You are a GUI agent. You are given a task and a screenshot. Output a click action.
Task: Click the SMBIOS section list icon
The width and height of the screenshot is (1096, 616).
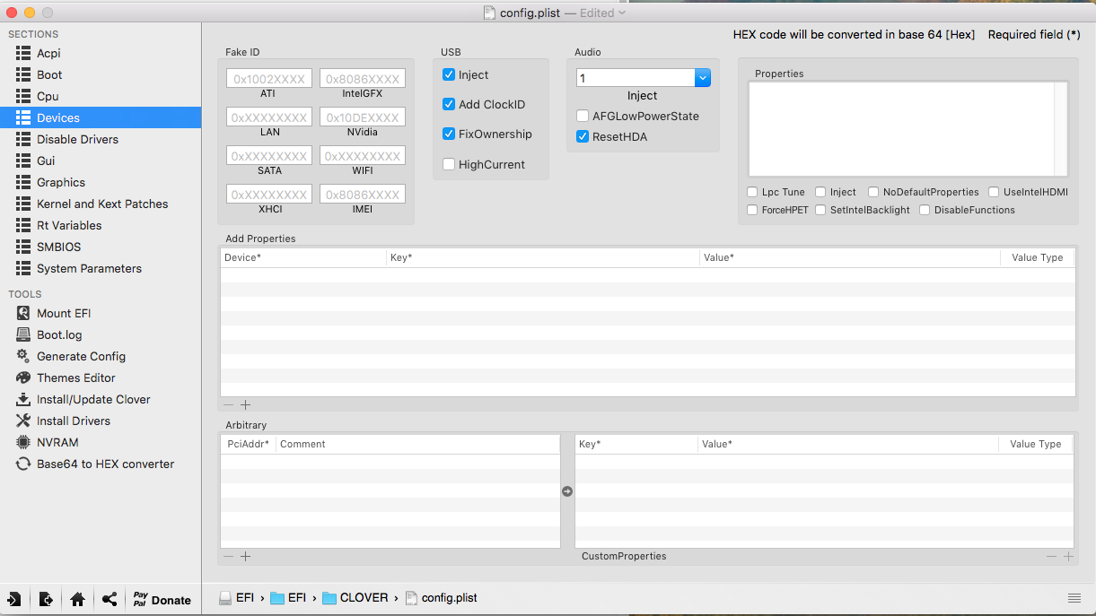pos(23,247)
